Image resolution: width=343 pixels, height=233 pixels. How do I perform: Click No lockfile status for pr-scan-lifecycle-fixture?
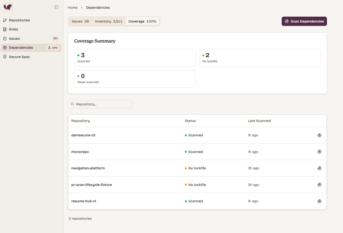click(x=196, y=185)
